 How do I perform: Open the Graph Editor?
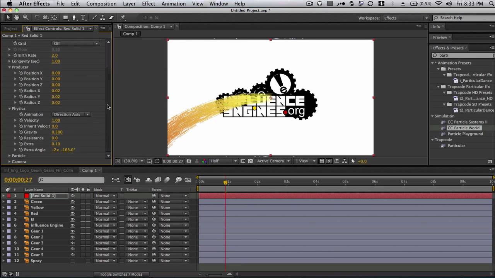[188, 180]
